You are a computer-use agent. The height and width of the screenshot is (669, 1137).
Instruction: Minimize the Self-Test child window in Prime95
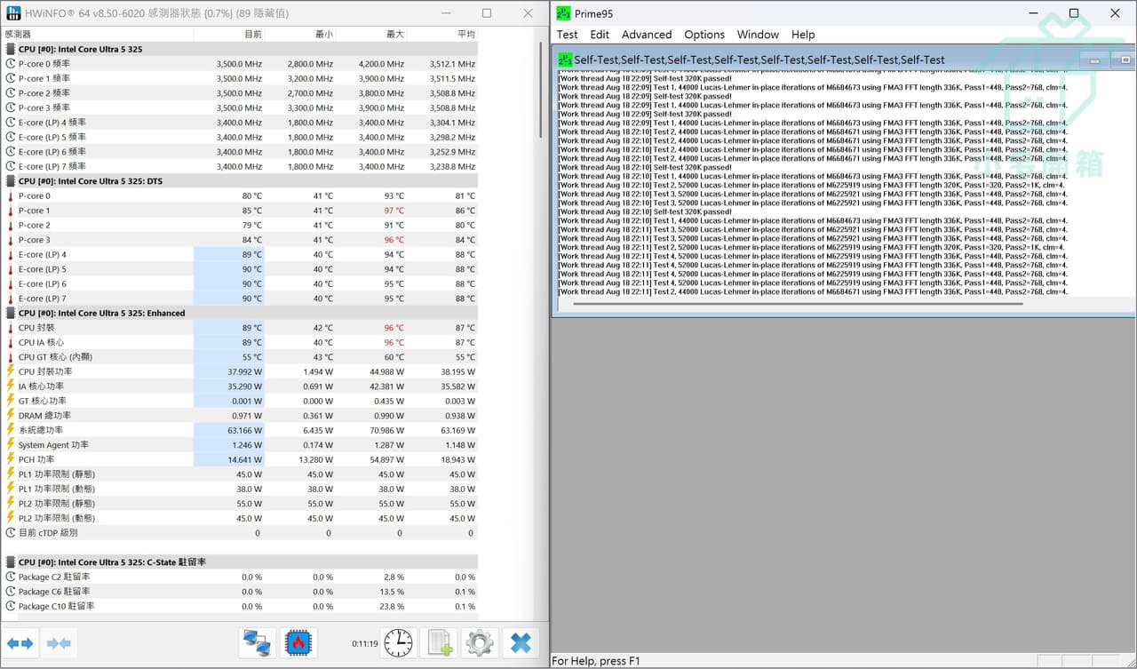[x=1094, y=60]
